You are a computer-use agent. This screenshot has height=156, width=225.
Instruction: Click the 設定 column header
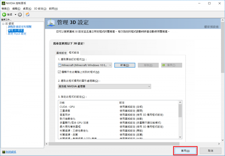148,103
